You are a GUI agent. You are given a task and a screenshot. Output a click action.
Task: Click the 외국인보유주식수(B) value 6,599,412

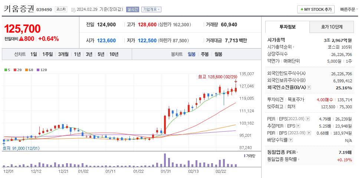[x=342, y=81]
